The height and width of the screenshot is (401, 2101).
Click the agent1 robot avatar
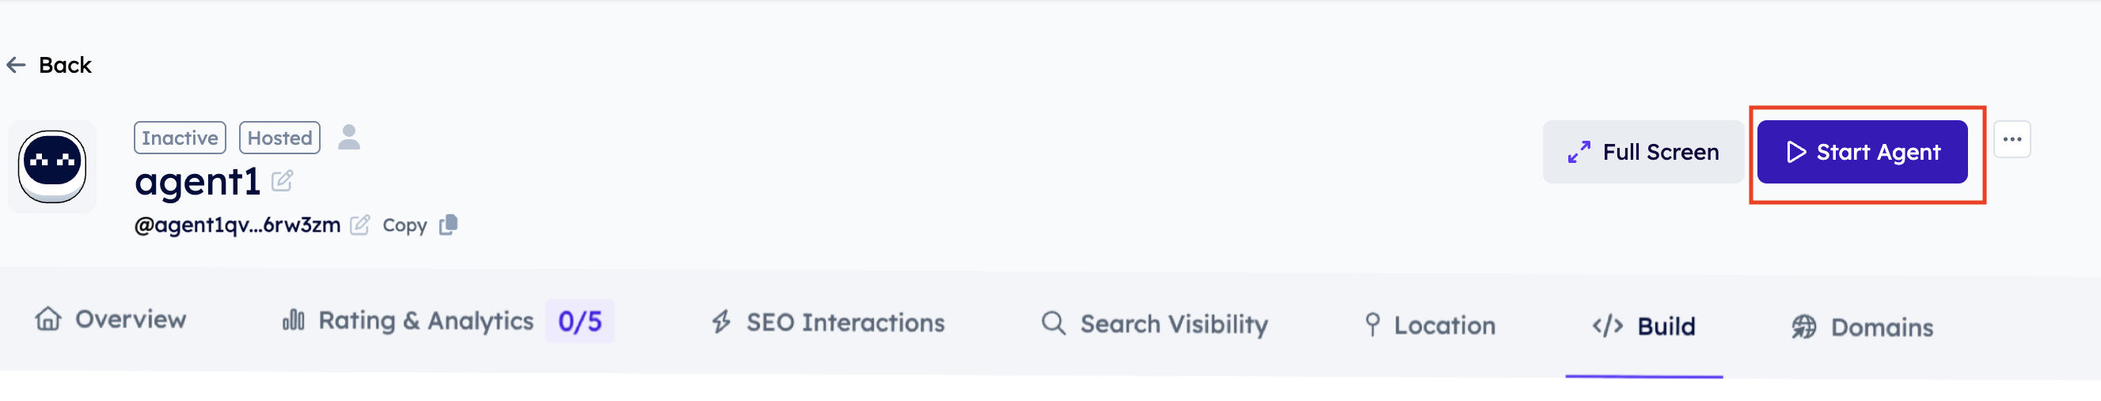point(52,167)
